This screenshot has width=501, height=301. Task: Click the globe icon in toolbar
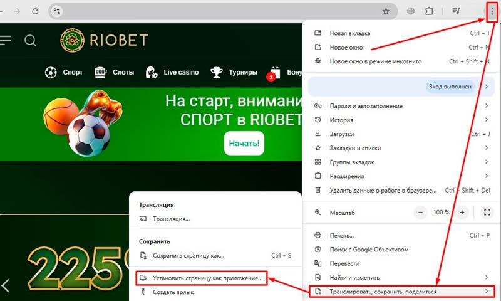tap(411, 11)
